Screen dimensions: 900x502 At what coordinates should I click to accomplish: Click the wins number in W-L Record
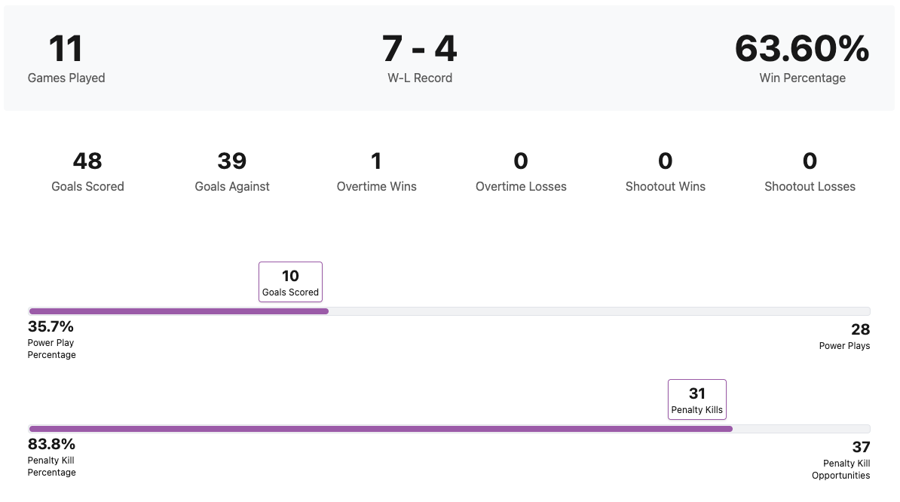(x=393, y=49)
